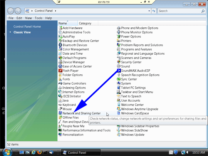The width and height of the screenshot is (208, 156).
Task: Open Indexing Options icon
Action: pos(60,88)
